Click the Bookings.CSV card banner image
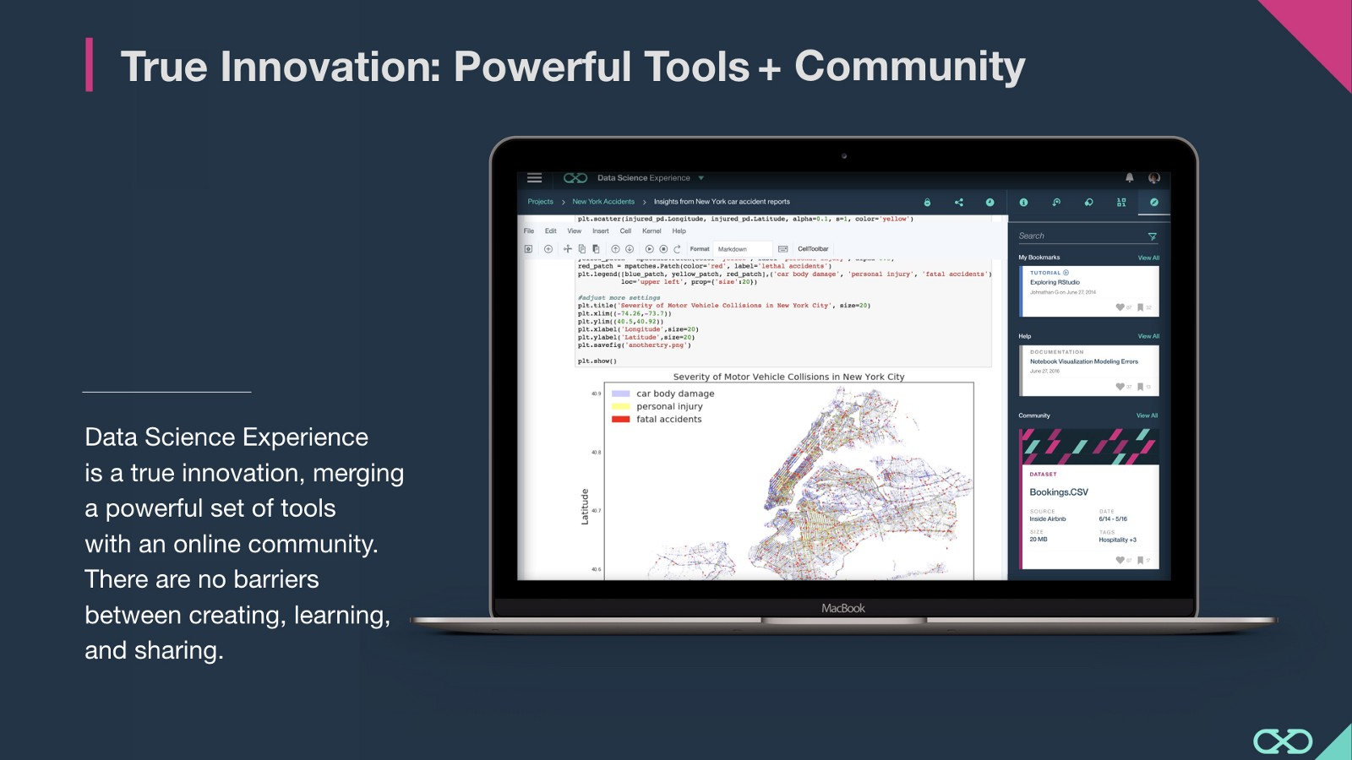 (1089, 447)
